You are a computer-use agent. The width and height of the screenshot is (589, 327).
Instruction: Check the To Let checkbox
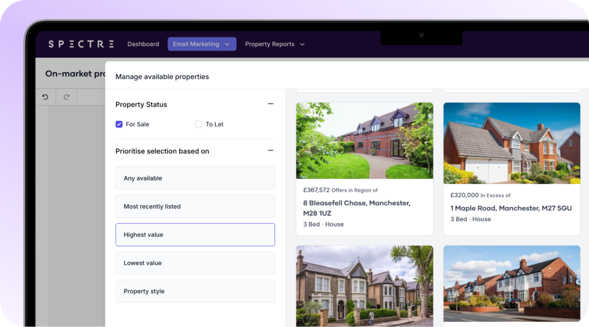click(198, 124)
